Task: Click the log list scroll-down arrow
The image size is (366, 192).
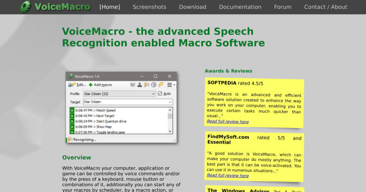Action: coord(170,131)
